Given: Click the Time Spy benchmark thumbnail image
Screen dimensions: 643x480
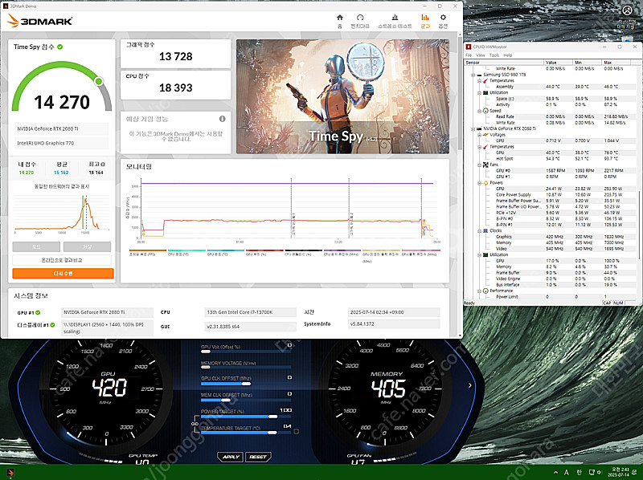Looking at the screenshot, I should pyautogui.click(x=342, y=96).
